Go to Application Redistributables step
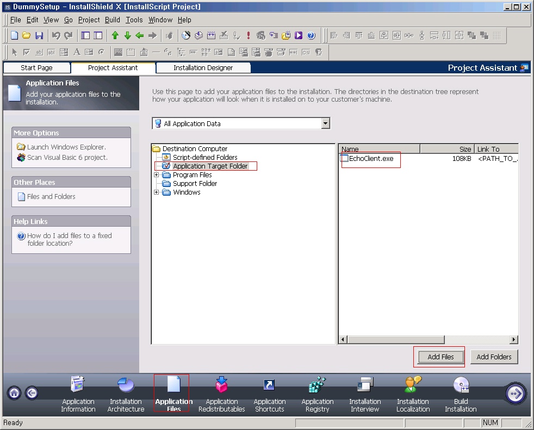The width and height of the screenshot is (534, 430). click(222, 394)
